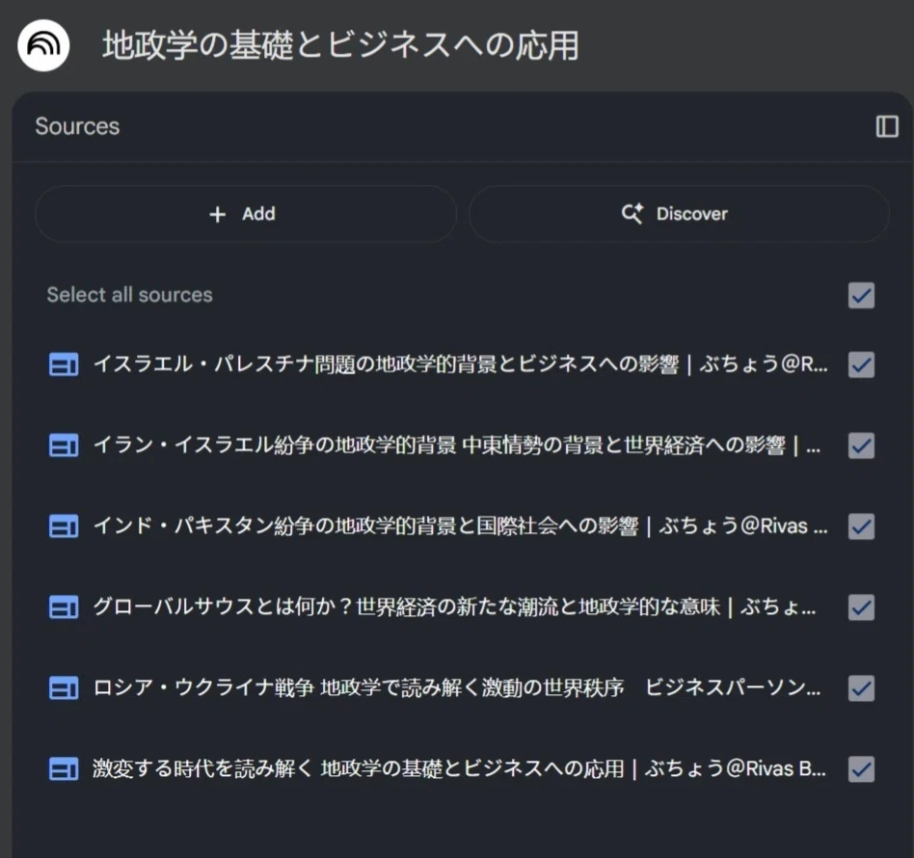Click the notebook title 地政学の基礎とビジネスへの応用
This screenshot has width=914, height=858.
(x=341, y=45)
